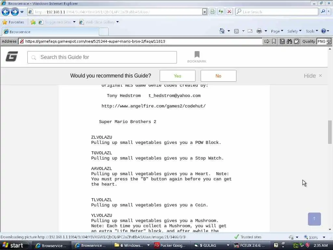Stop loading with the red X icon

(229, 12)
